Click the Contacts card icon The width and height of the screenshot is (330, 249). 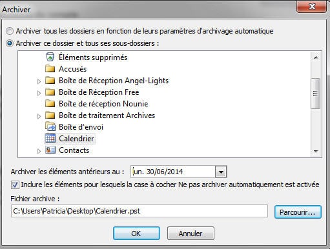tap(50, 150)
